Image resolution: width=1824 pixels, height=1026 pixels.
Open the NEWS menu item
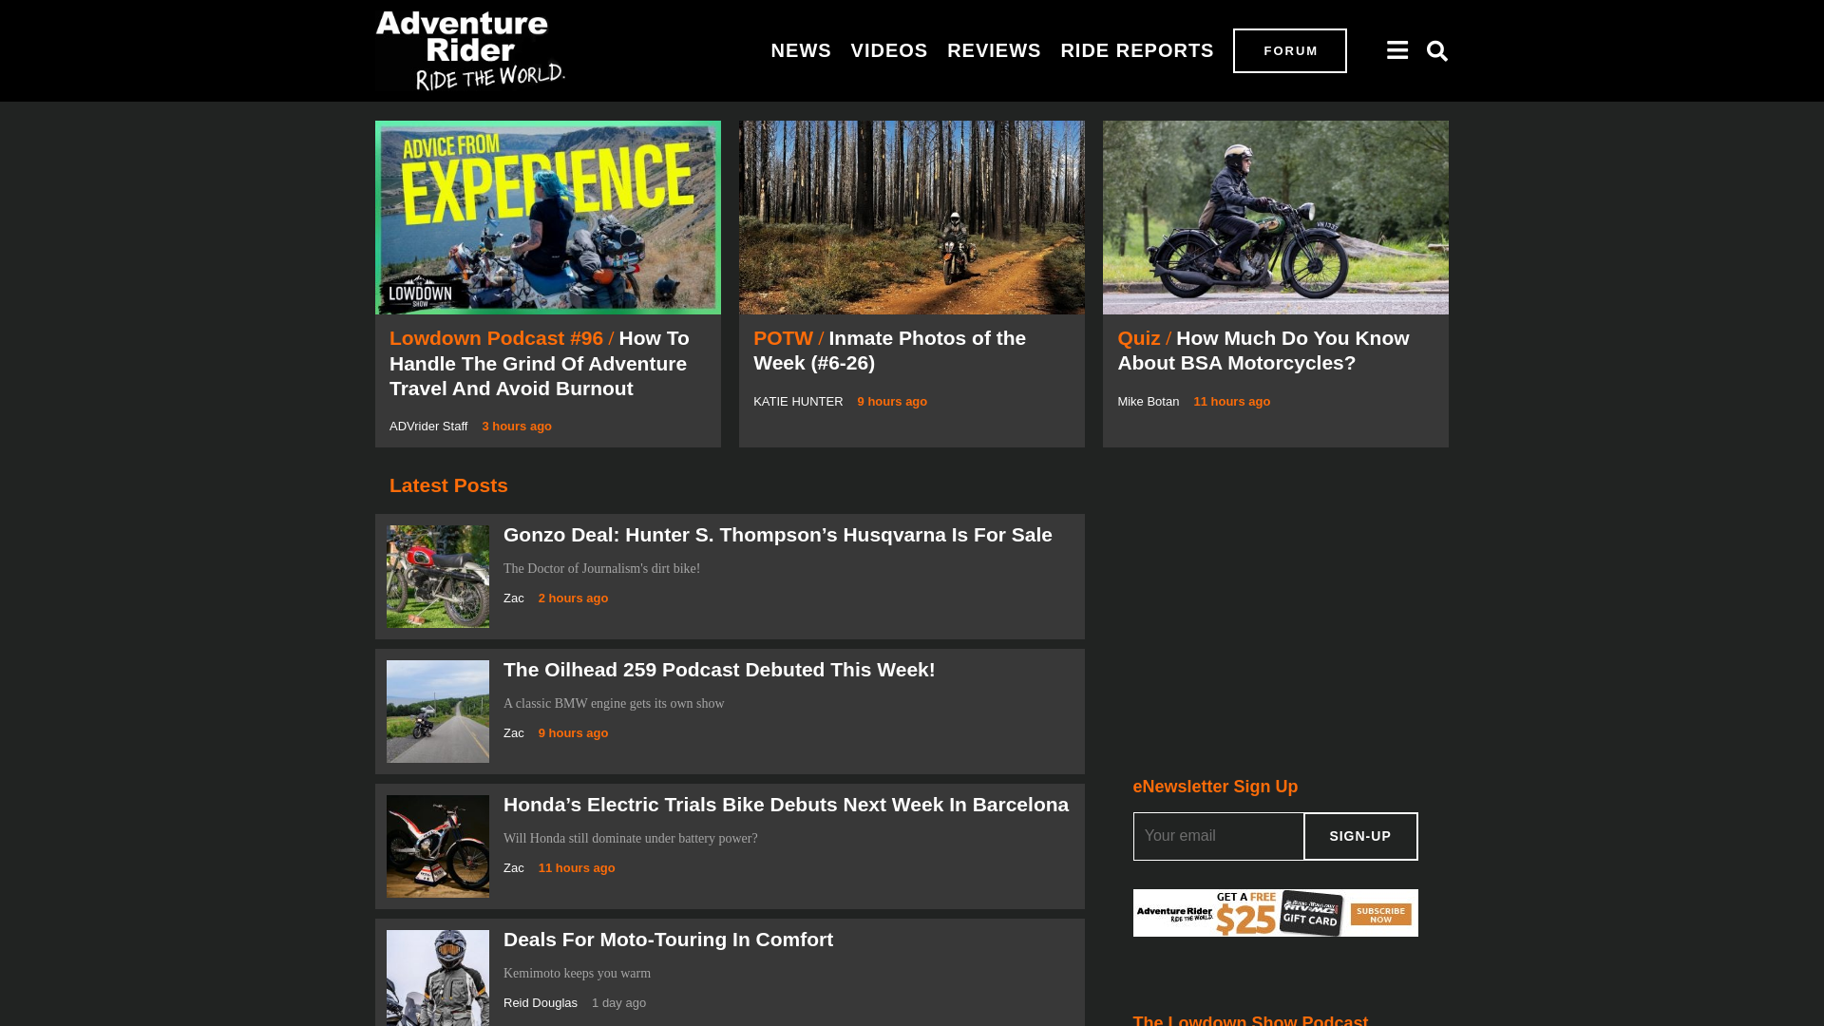pyautogui.click(x=801, y=50)
